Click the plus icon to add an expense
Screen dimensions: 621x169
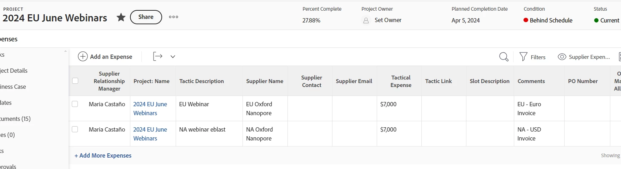point(83,57)
